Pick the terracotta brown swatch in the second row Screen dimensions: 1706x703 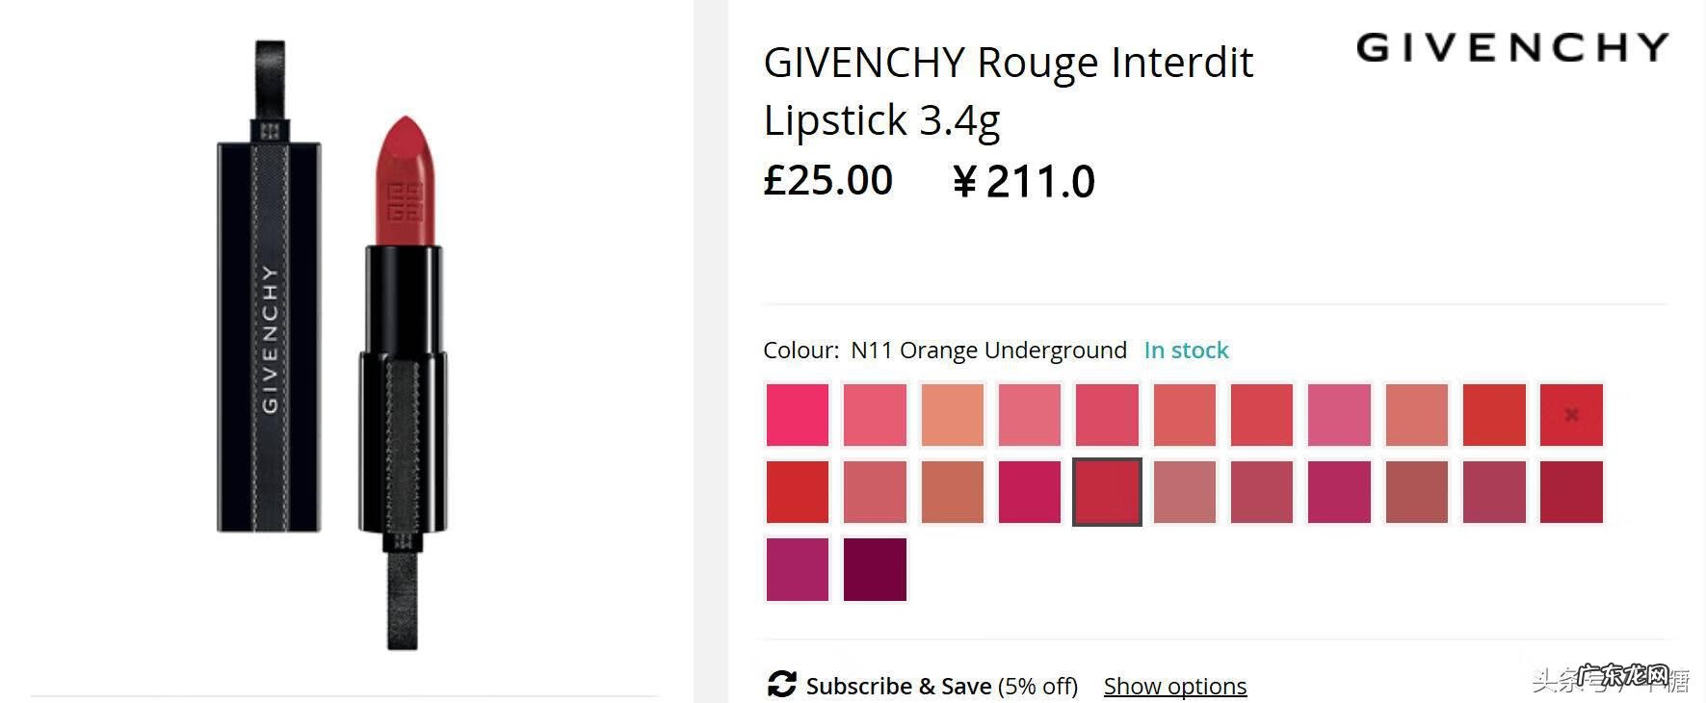coord(952,492)
